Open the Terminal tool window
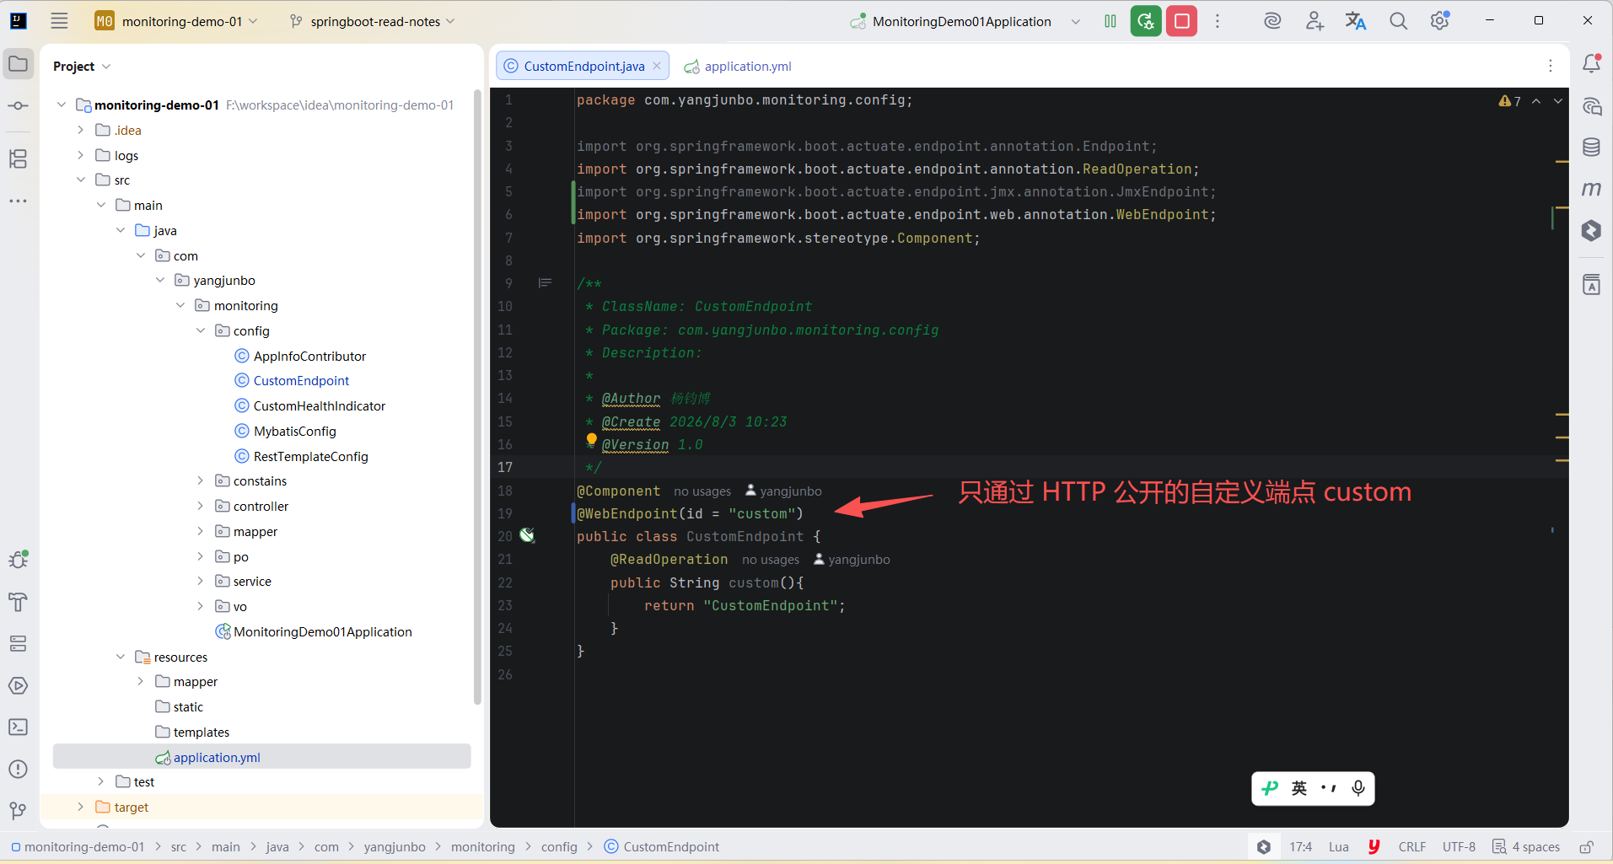1613x864 pixels. (x=18, y=727)
